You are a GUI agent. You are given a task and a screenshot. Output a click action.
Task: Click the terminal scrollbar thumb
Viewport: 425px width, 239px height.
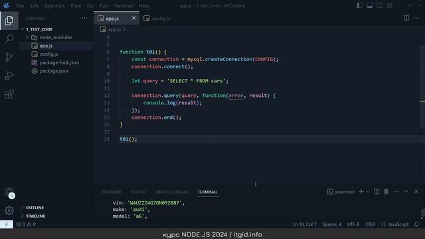coord(423,212)
